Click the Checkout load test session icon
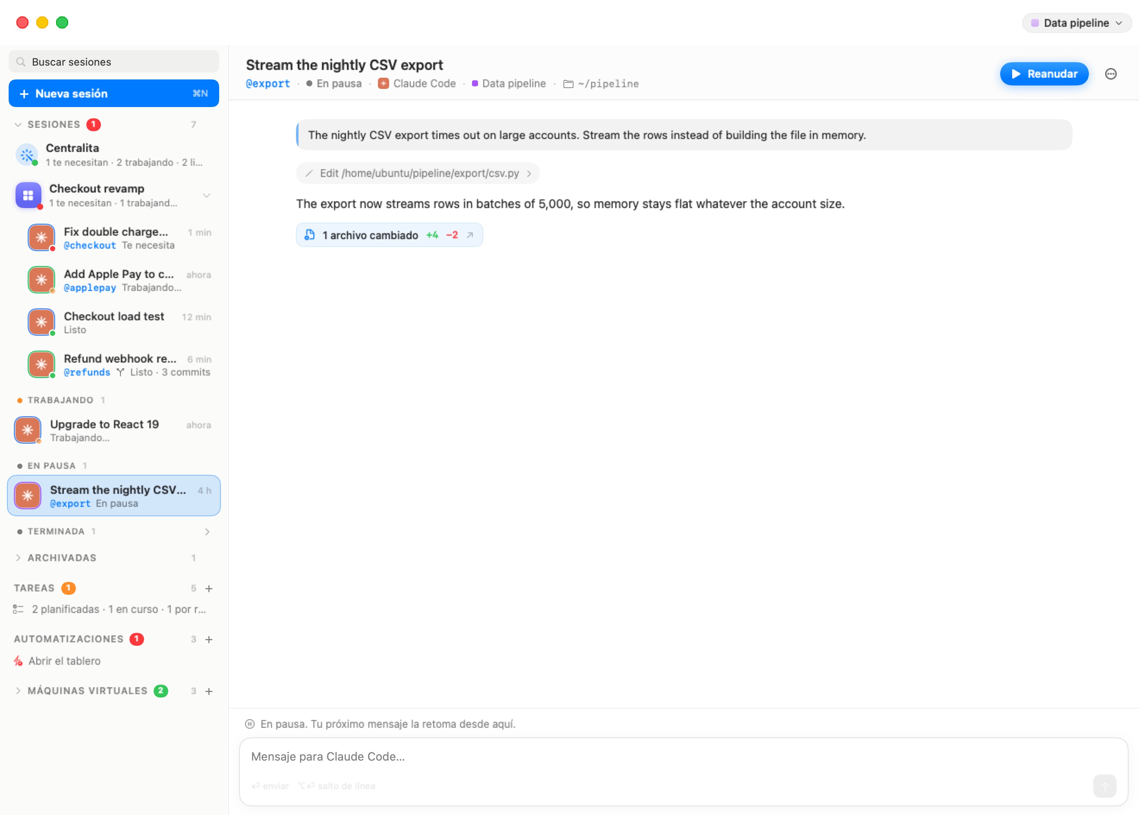The width and height of the screenshot is (1139, 815). click(41, 322)
